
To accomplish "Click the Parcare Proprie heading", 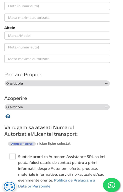I will click(x=23, y=75).
